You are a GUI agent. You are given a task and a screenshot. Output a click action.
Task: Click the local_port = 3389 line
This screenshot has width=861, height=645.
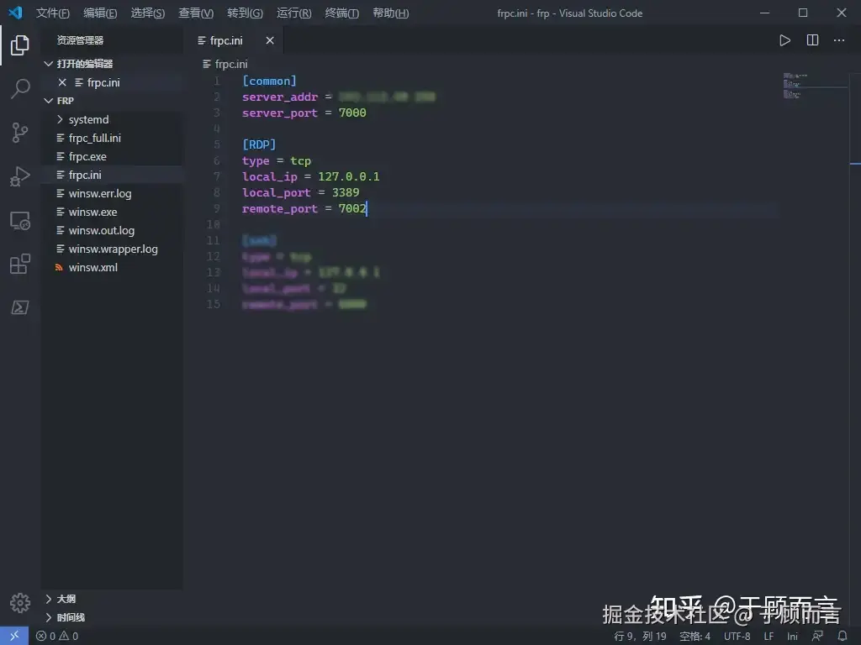pos(300,192)
